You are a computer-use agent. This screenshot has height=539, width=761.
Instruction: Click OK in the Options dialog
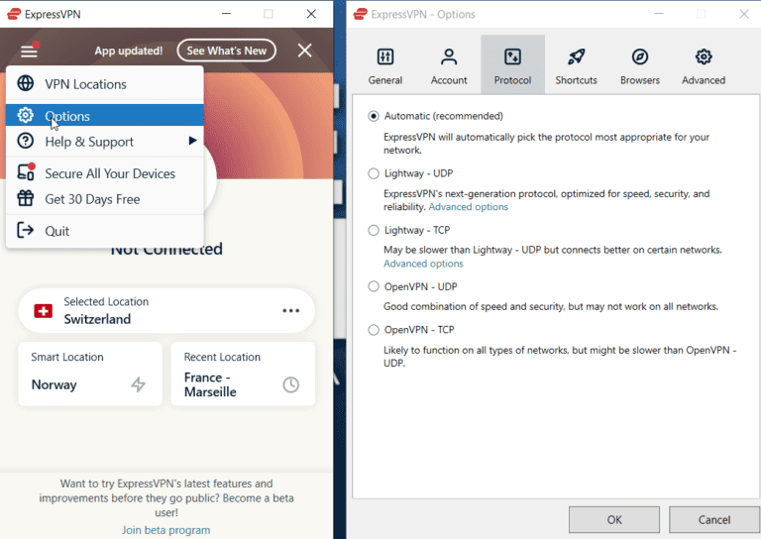[614, 519]
